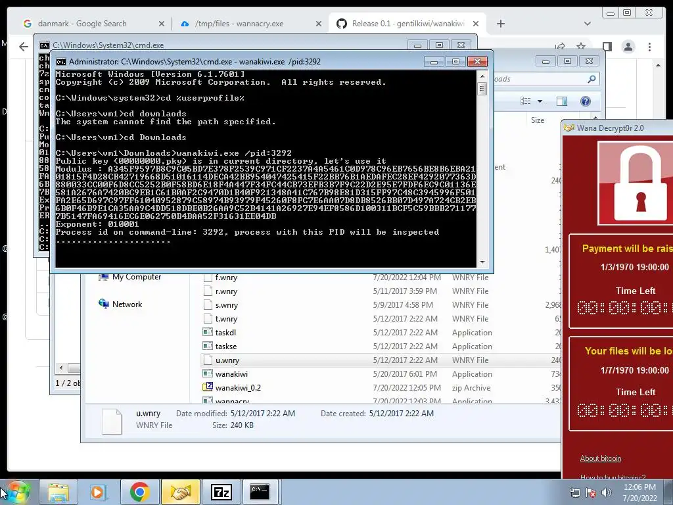673x505 pixels.
Task: Open cmd taskbar button
Action: pos(260,492)
